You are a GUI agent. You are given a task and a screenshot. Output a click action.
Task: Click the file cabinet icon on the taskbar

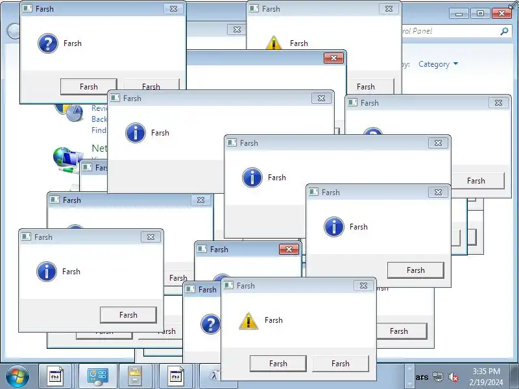coord(135,376)
